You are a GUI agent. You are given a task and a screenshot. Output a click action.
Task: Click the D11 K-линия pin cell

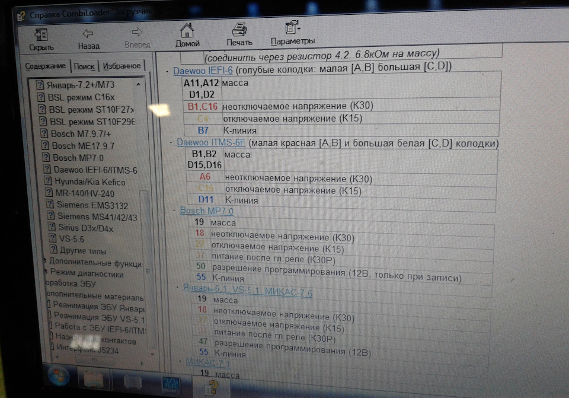point(206,199)
